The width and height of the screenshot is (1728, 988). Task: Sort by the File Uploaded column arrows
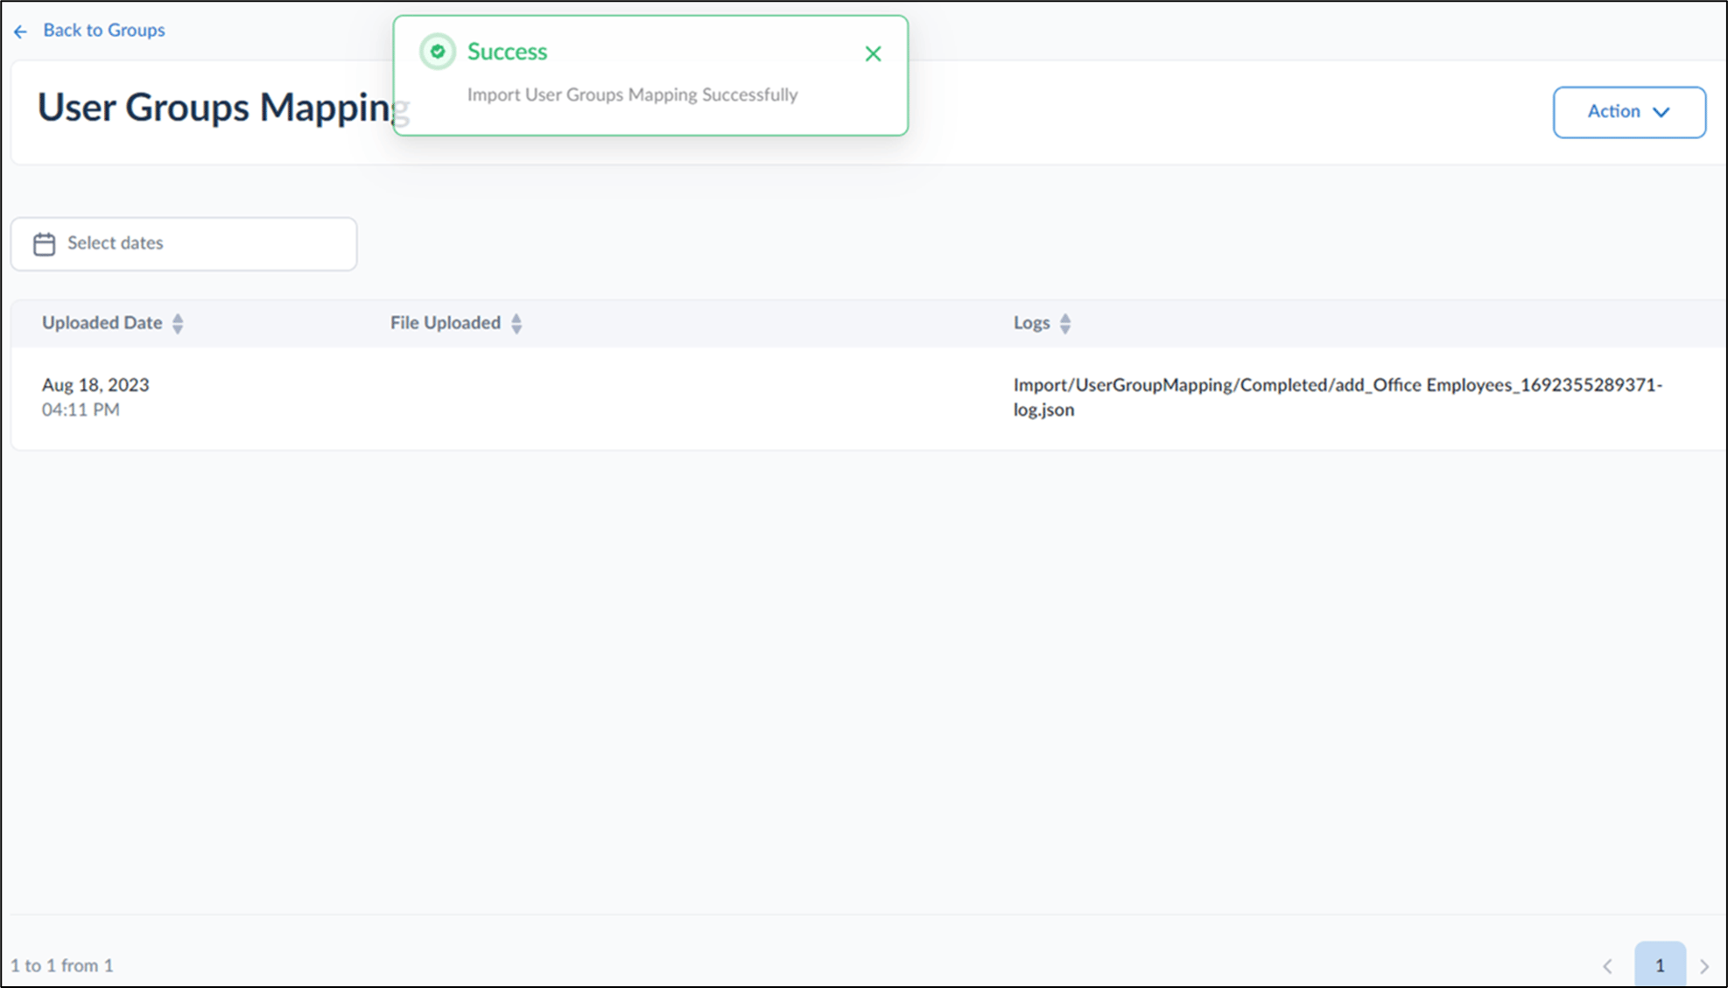pos(516,324)
